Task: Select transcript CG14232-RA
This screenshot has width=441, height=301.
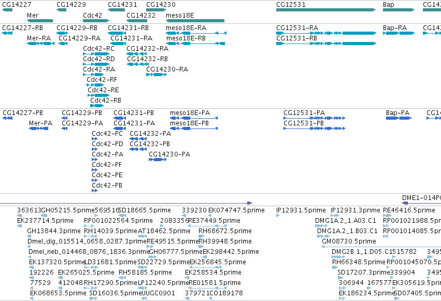Action: tap(148, 49)
